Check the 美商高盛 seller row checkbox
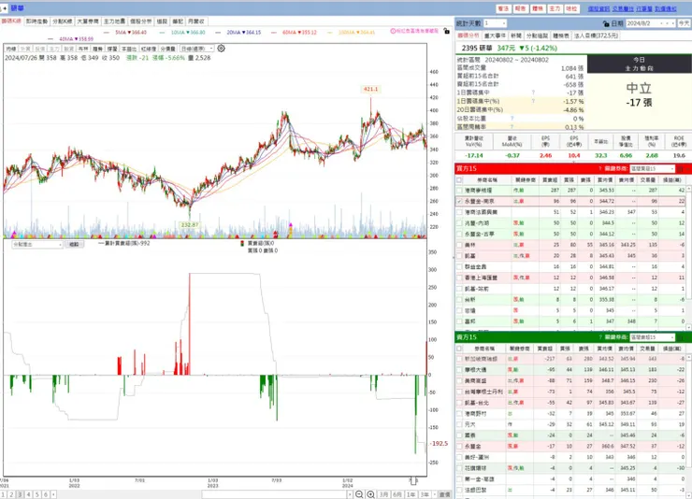Image resolution: width=692 pixels, height=499 pixels. 459,380
